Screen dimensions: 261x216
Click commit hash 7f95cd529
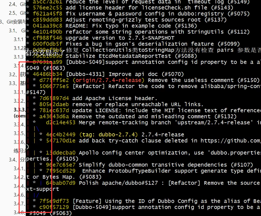tap(61, 171)
